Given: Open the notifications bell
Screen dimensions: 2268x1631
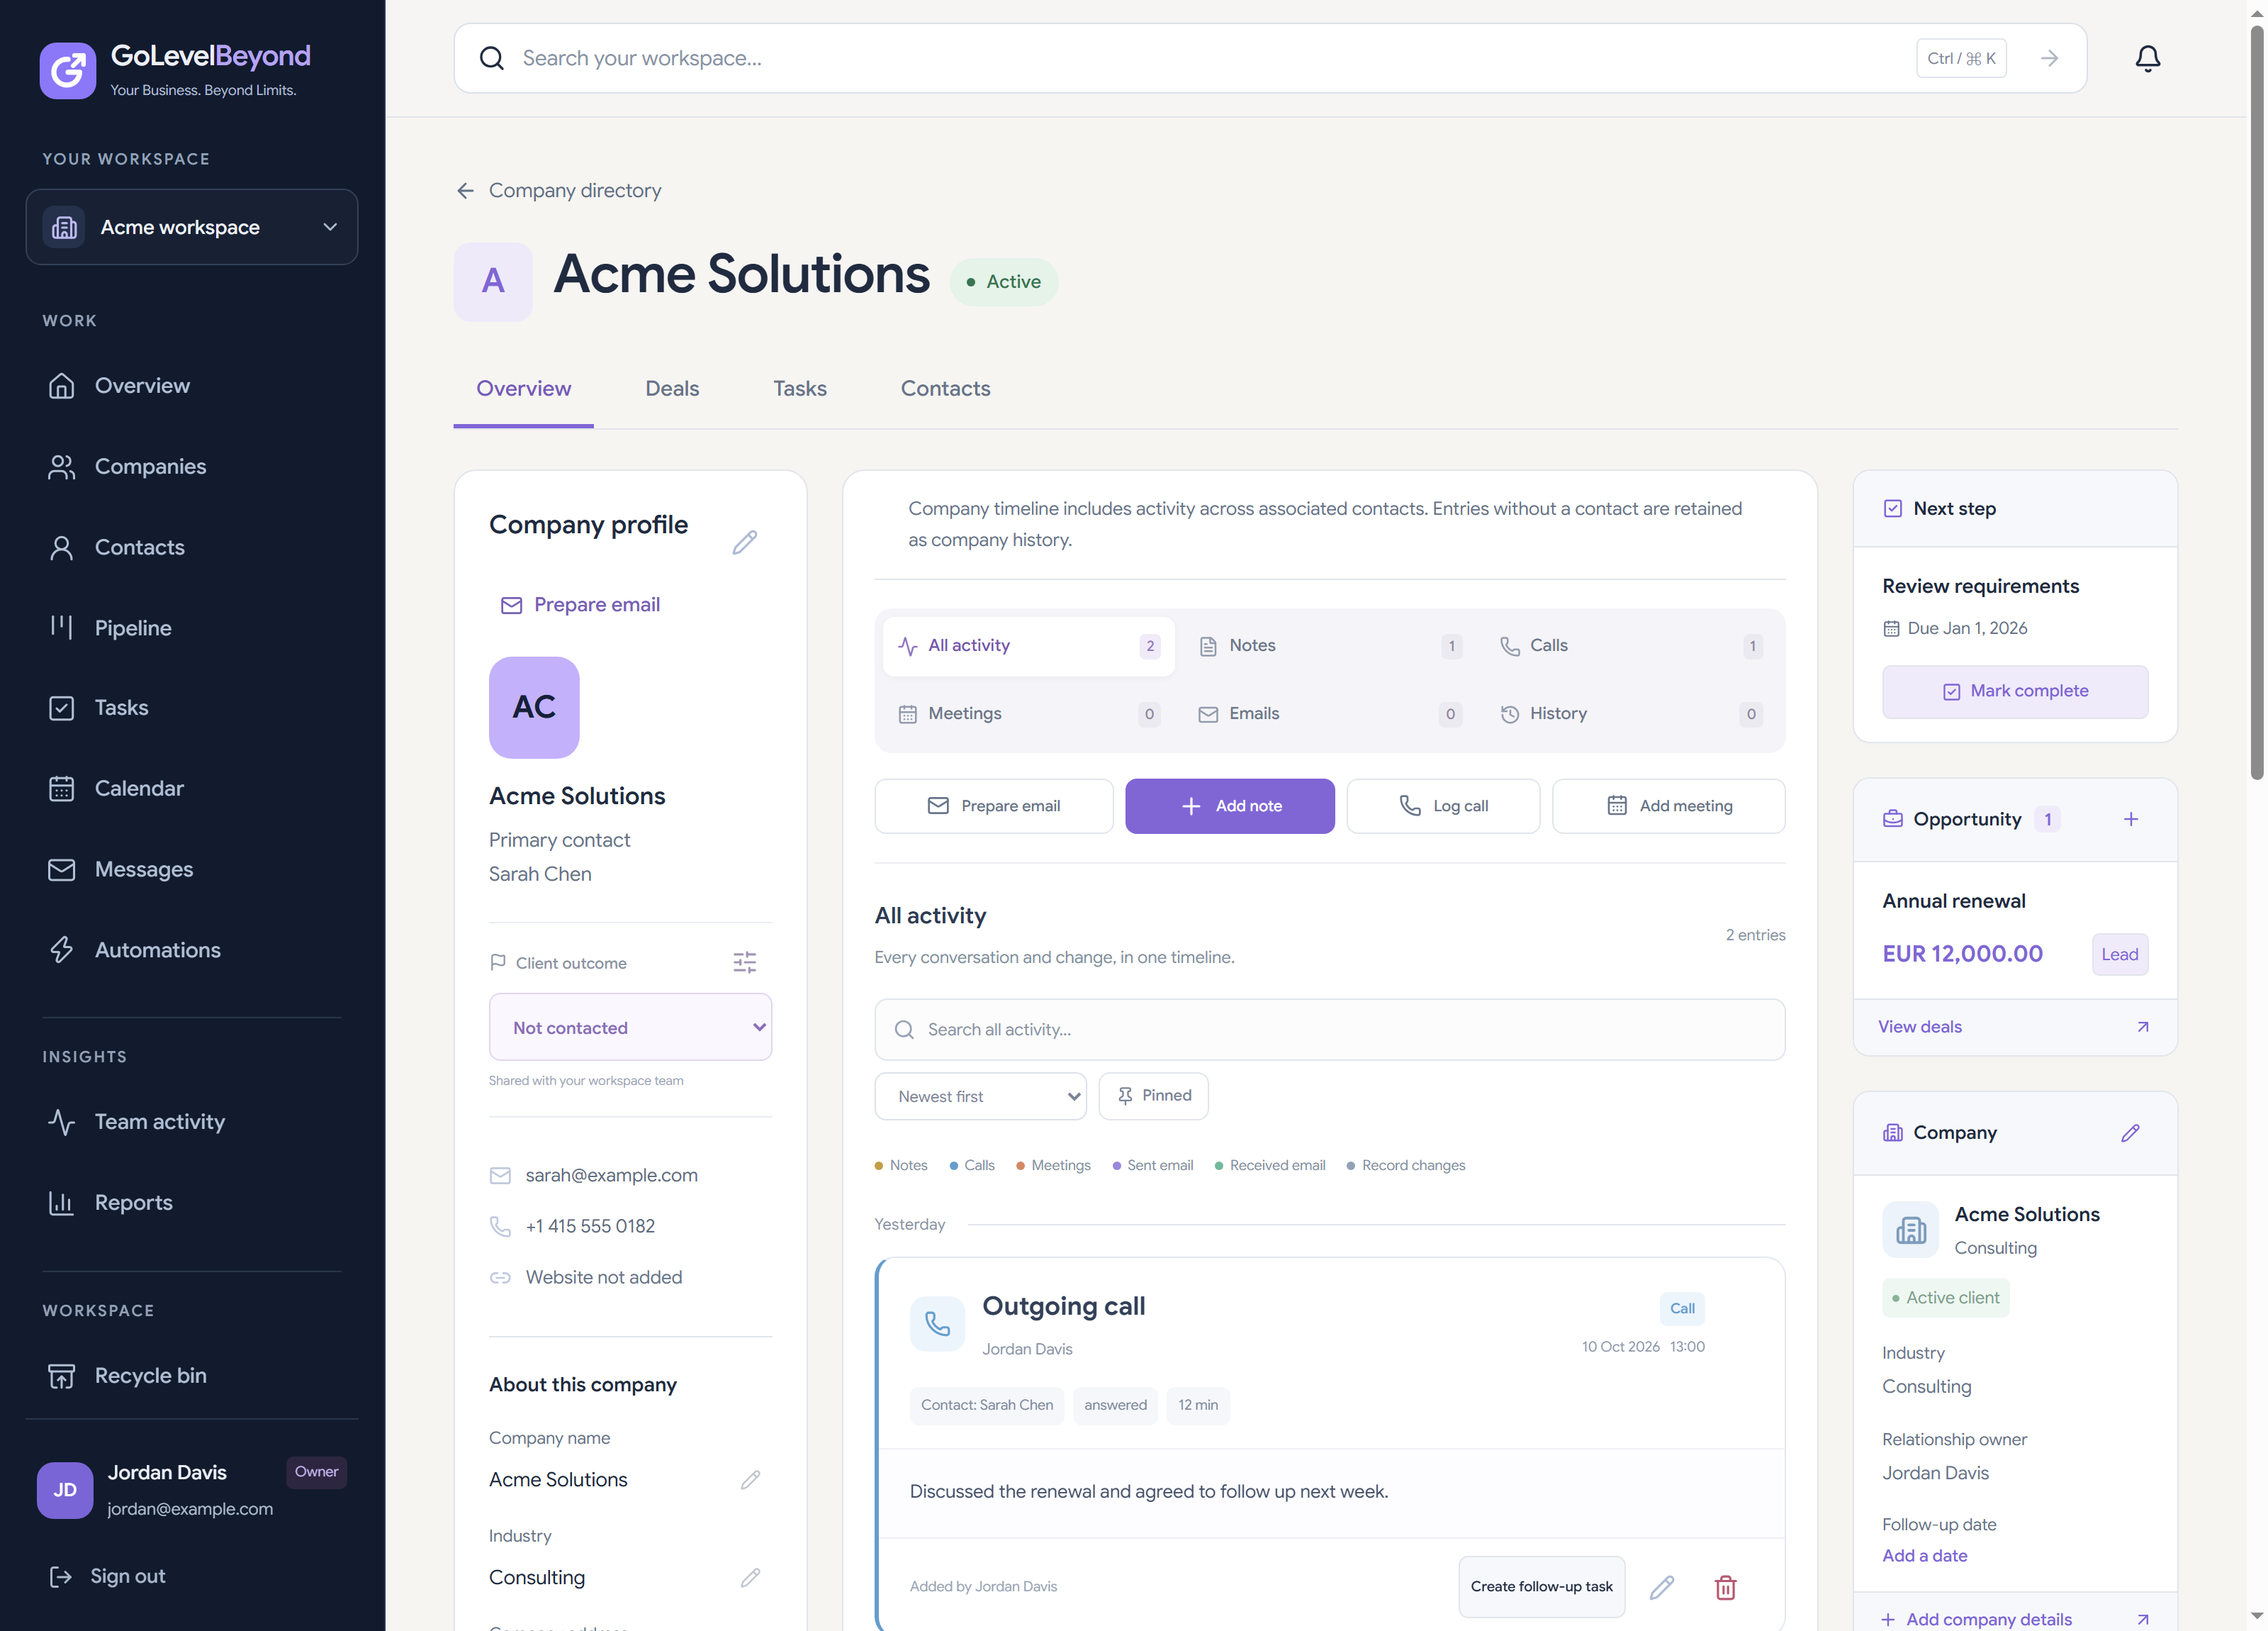Looking at the screenshot, I should coord(2147,58).
